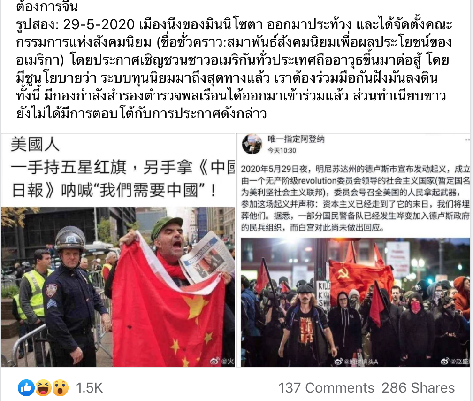Open the right image of night protest
The image size is (473, 401).
tap(355, 251)
